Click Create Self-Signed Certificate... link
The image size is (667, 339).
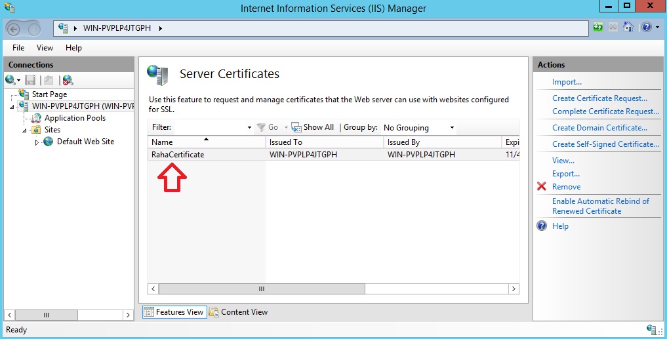click(605, 144)
